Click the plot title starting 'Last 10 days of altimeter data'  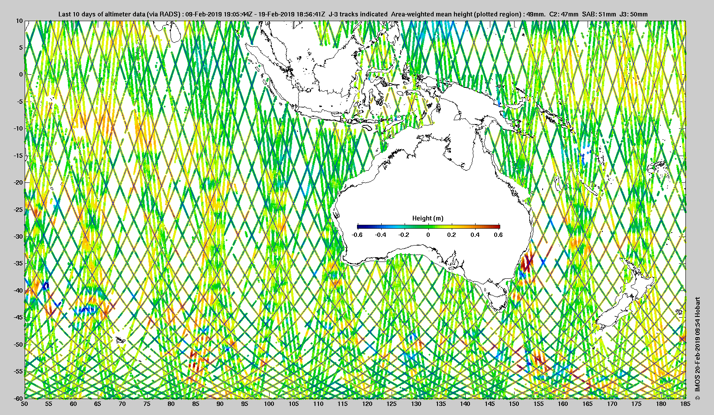(x=353, y=14)
